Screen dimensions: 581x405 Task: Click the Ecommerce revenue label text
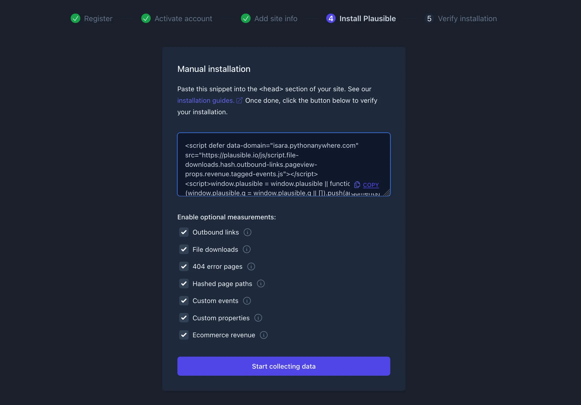click(224, 335)
